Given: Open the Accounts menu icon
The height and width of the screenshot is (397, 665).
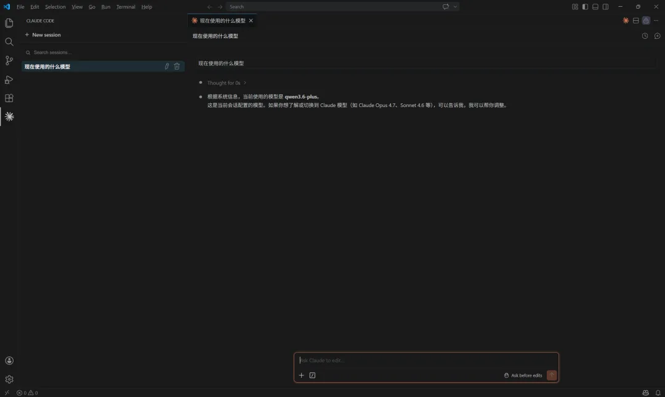Looking at the screenshot, I should [9, 361].
